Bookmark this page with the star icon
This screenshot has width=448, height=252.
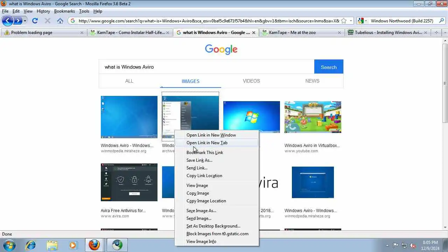(344, 21)
